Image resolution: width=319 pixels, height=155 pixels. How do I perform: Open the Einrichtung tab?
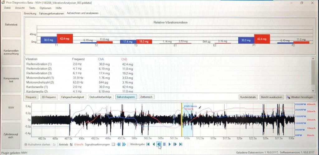pyautogui.click(x=30, y=14)
